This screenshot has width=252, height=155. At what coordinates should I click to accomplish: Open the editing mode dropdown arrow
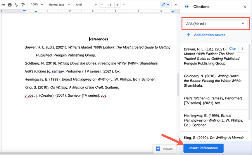pyautogui.click(x=168, y=5)
